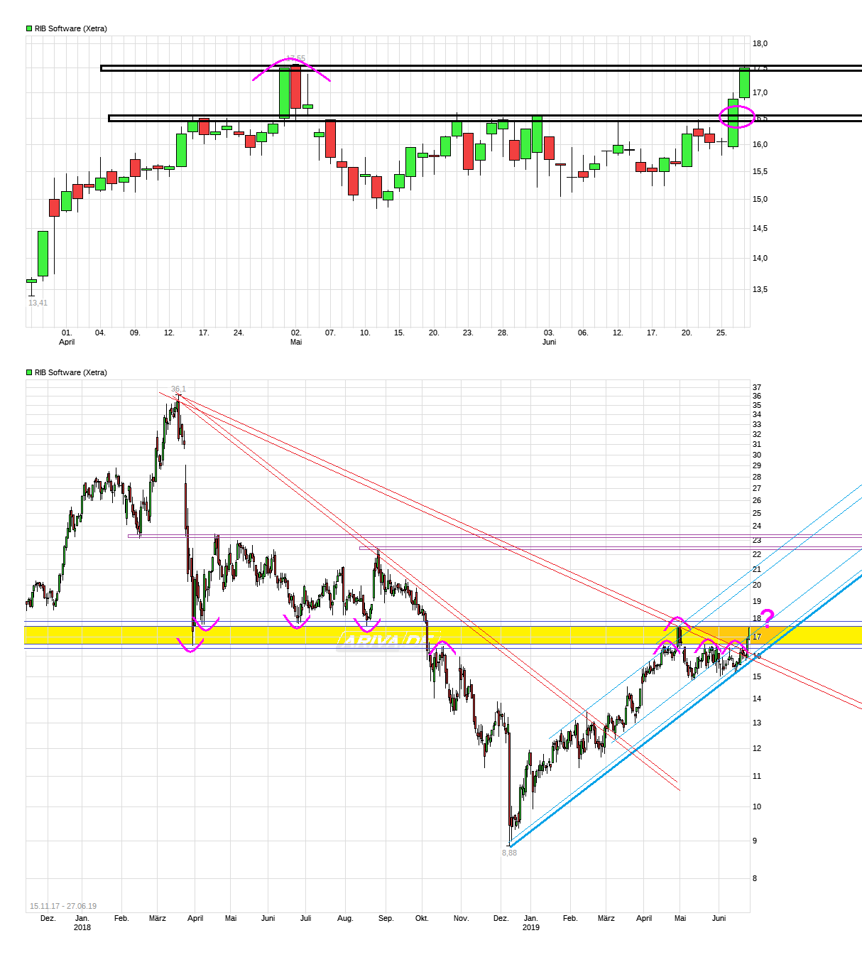Click the date range label 15.11.17 - 27.06.19
The image size is (862, 955).
click(63, 906)
